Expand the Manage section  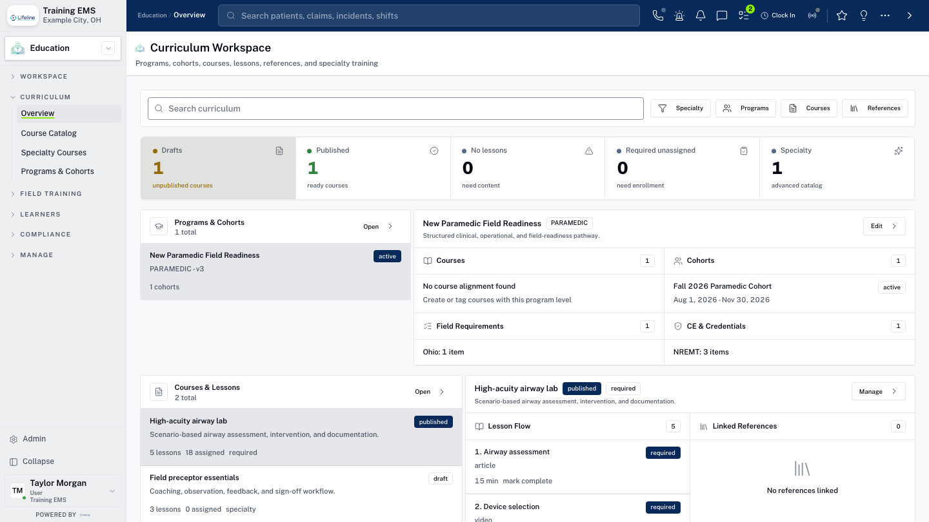(36, 255)
